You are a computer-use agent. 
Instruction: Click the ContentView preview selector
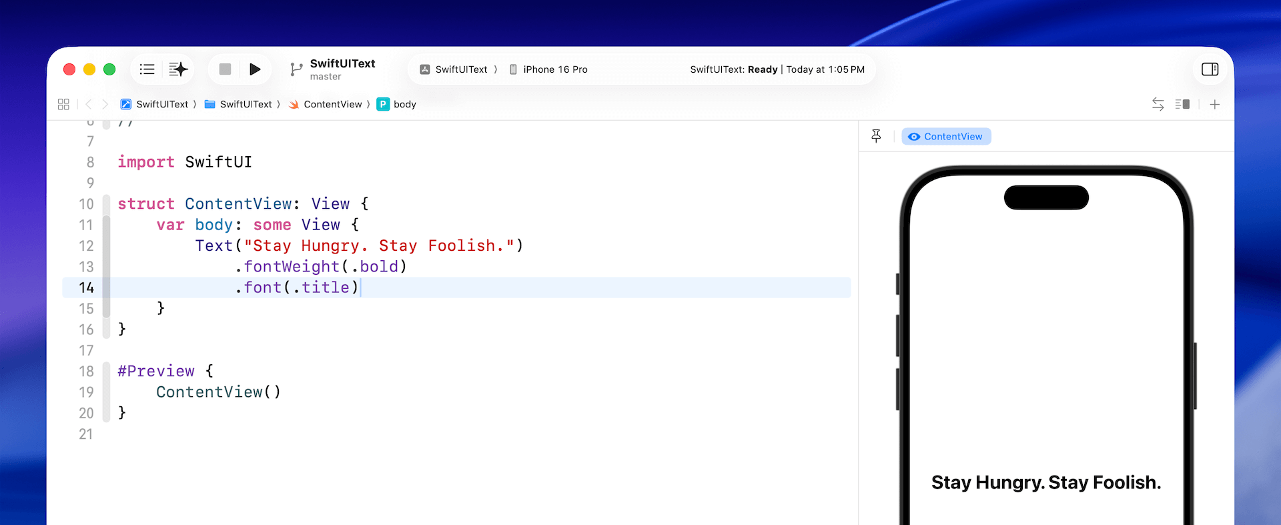[x=946, y=137]
